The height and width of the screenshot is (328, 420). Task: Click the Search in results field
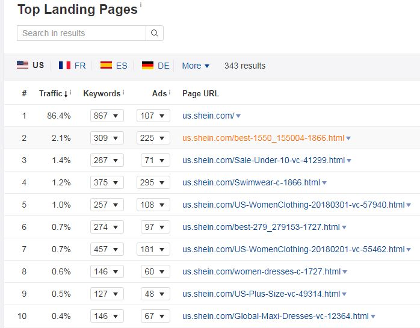pyautogui.click(x=81, y=33)
